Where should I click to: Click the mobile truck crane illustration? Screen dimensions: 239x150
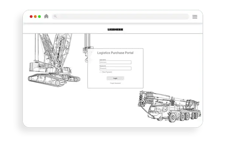(x=169, y=107)
